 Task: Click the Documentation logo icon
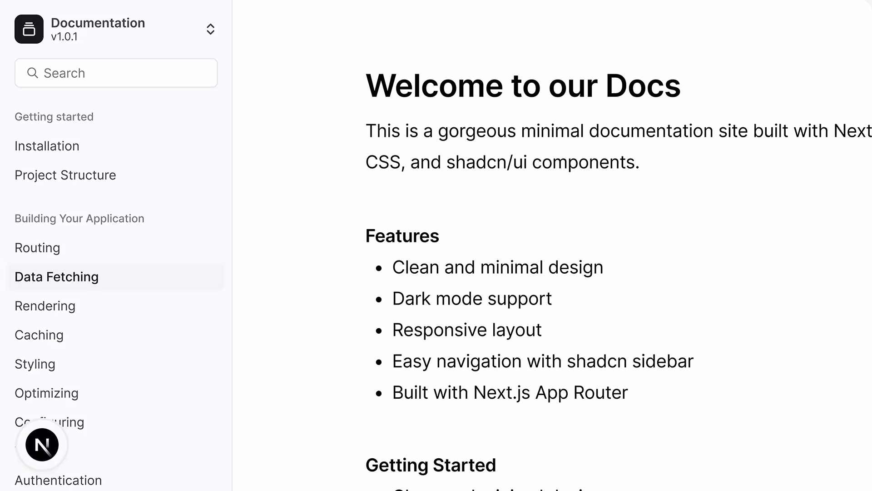click(x=29, y=29)
